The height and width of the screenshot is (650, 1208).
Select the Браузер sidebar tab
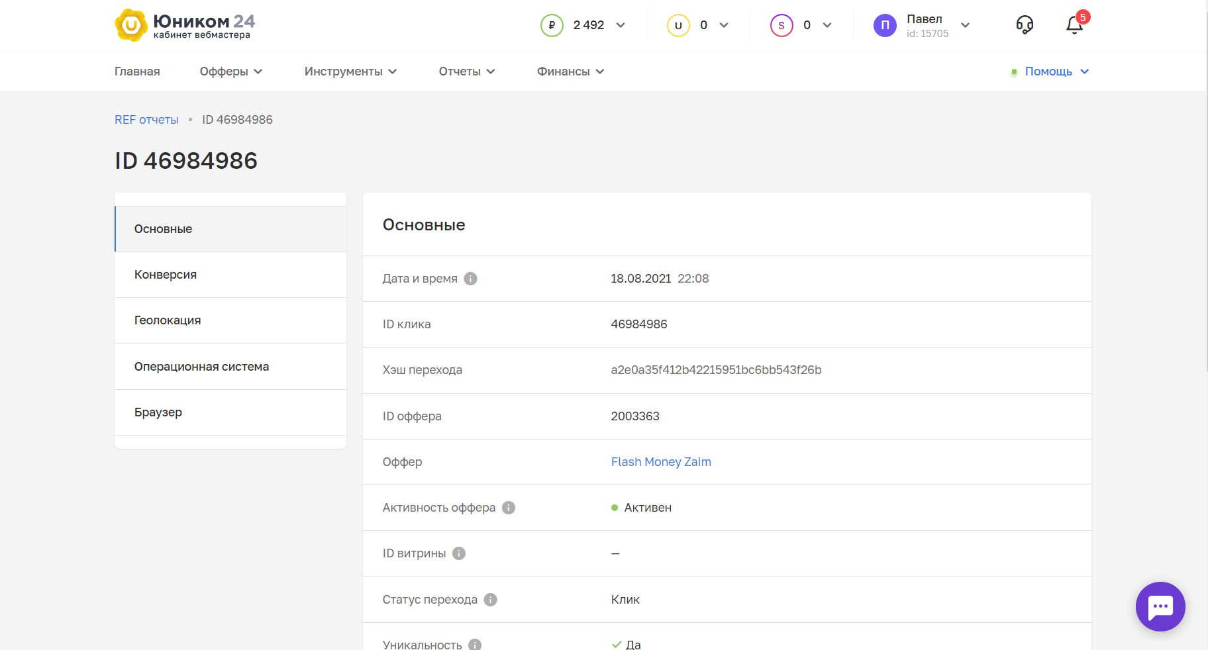point(230,412)
